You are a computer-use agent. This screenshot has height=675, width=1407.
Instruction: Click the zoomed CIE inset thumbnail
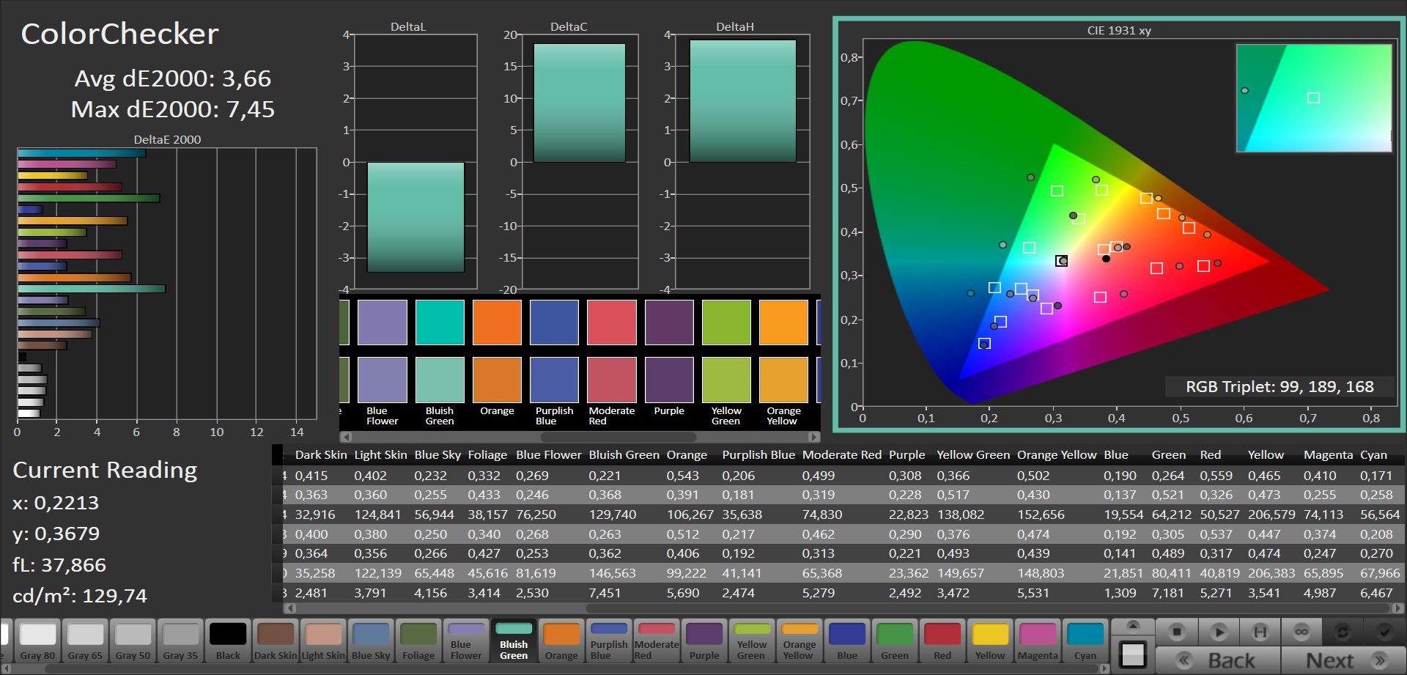point(1314,98)
